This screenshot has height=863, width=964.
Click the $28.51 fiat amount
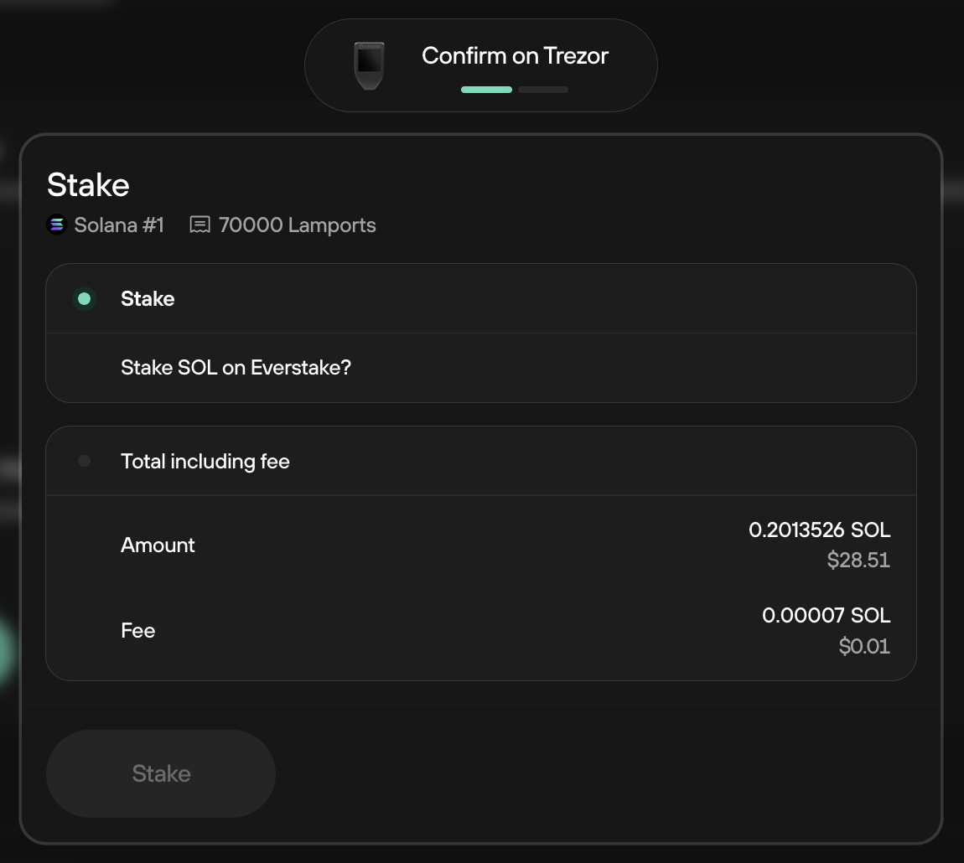[858, 560]
